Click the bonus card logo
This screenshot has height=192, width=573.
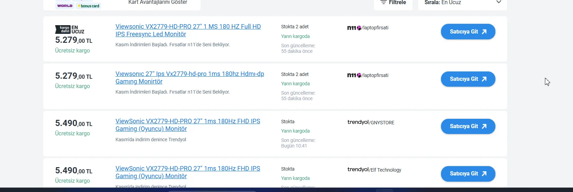click(x=88, y=6)
